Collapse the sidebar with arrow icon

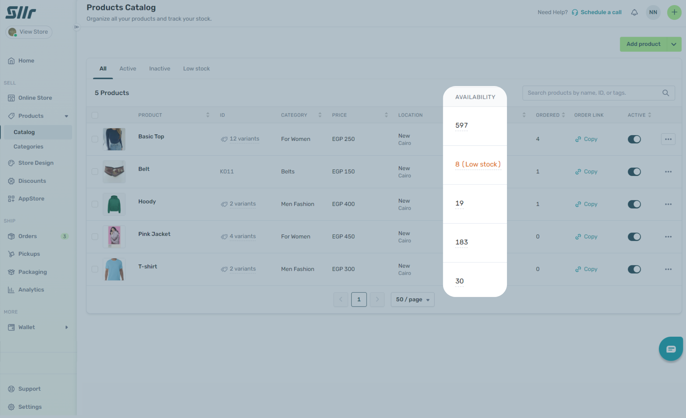pyautogui.click(x=77, y=27)
